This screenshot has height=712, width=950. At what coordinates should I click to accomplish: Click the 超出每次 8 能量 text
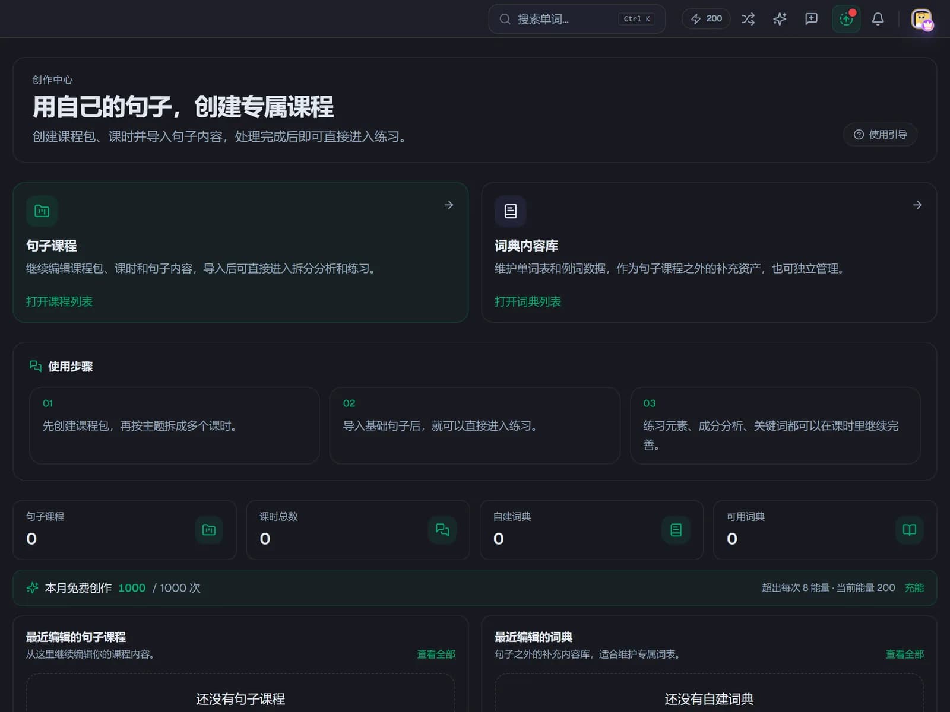click(x=796, y=588)
